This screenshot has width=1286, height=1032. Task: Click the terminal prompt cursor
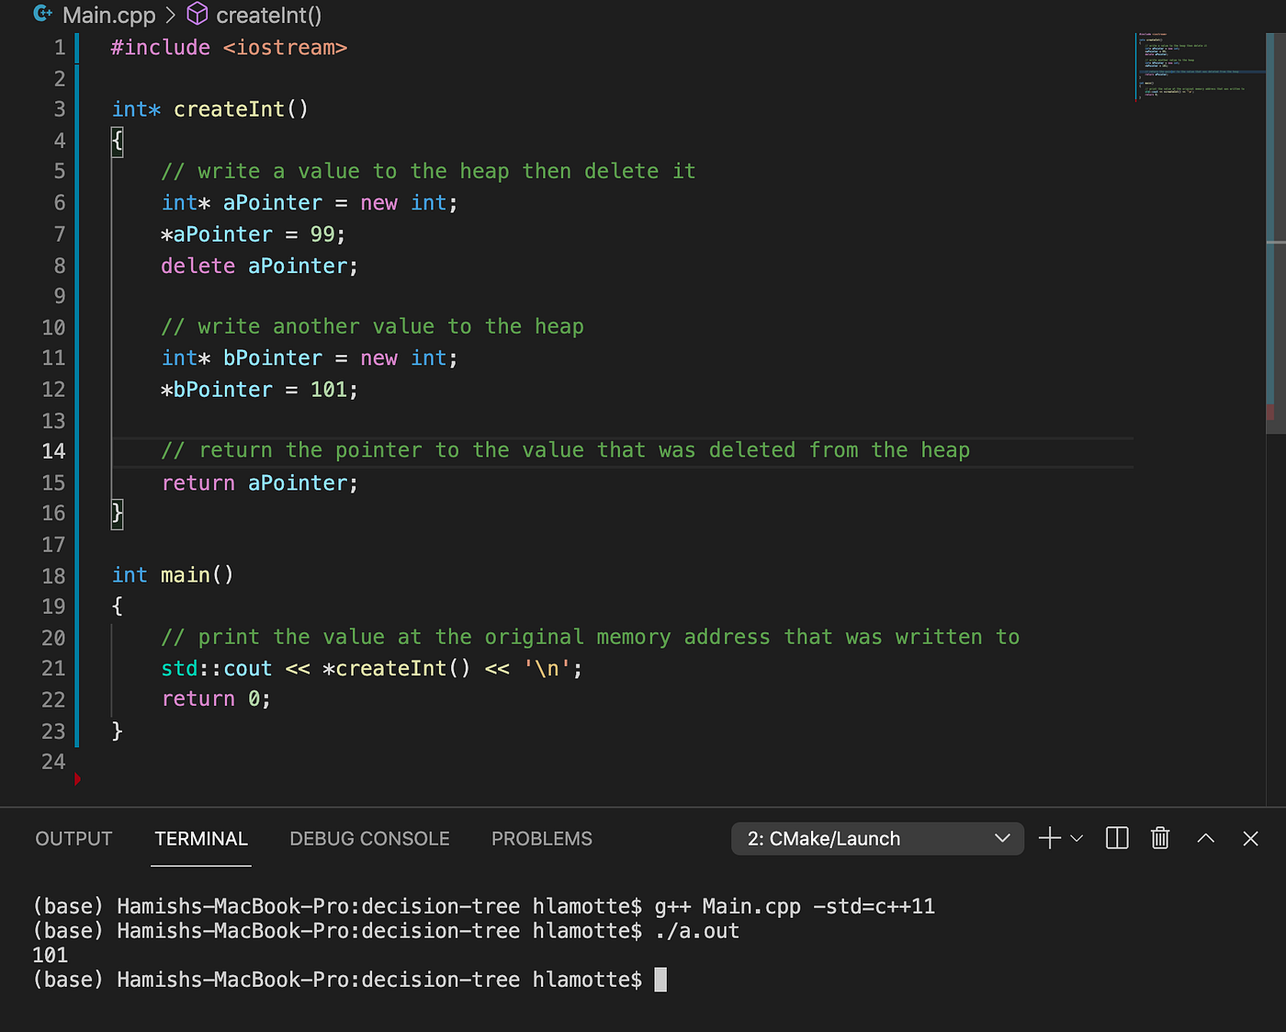coord(660,980)
